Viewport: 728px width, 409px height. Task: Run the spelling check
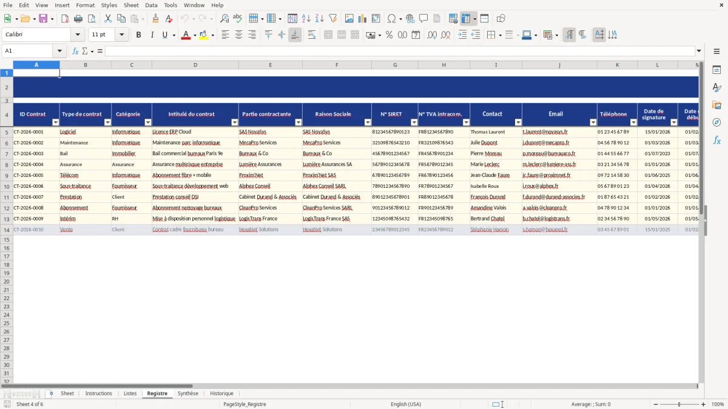pos(238,19)
